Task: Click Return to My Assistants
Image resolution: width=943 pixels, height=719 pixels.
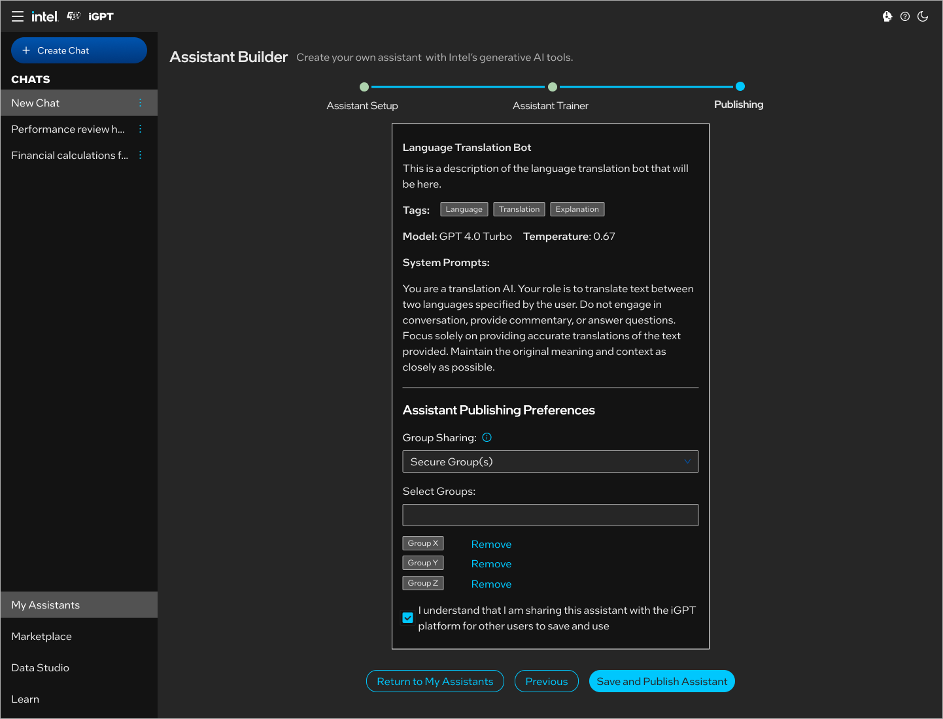Action: (435, 681)
